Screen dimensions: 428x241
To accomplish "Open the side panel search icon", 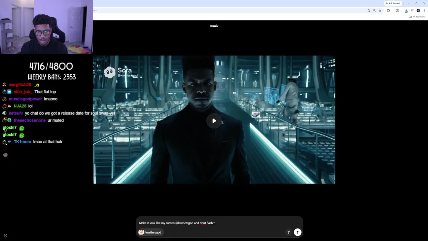I will (x=397, y=11).
